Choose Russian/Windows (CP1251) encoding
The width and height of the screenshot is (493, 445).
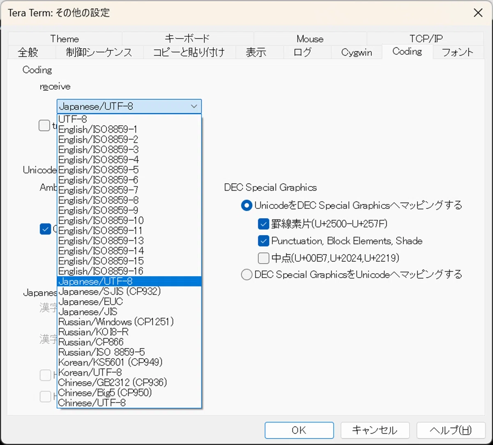coord(129,322)
